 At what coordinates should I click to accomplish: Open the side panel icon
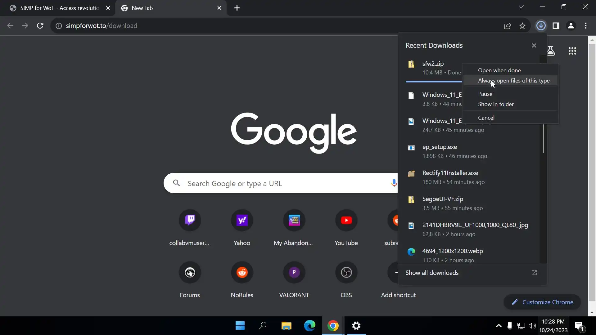(556, 26)
